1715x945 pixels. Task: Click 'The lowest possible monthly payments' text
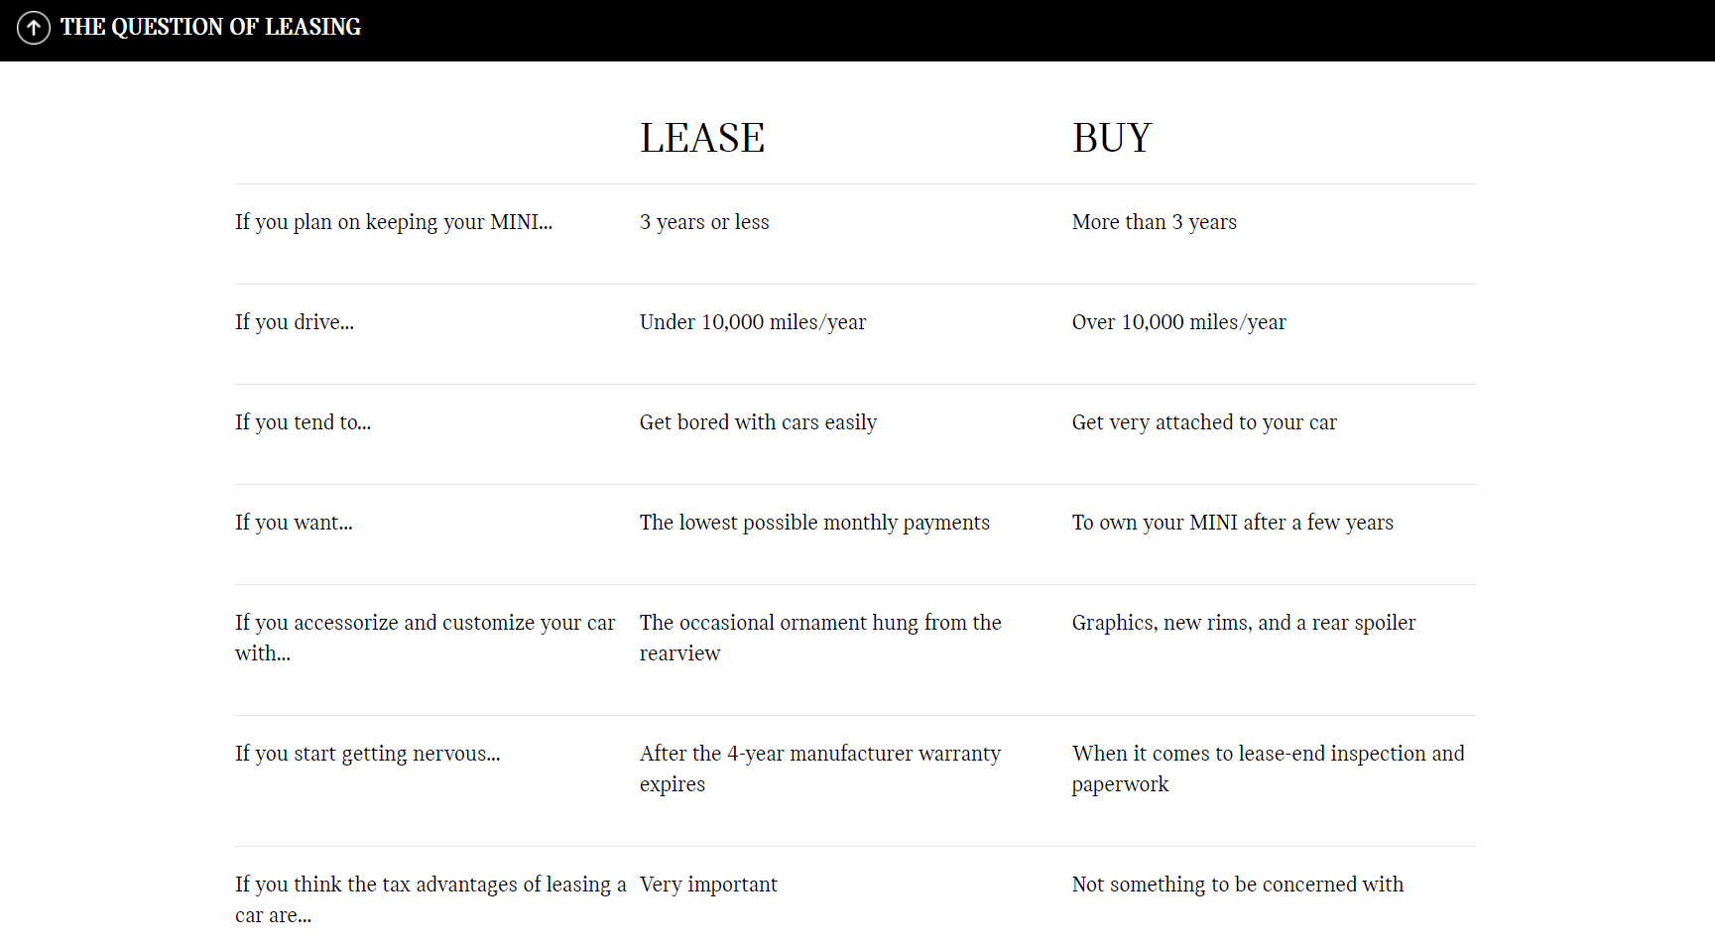point(814,523)
